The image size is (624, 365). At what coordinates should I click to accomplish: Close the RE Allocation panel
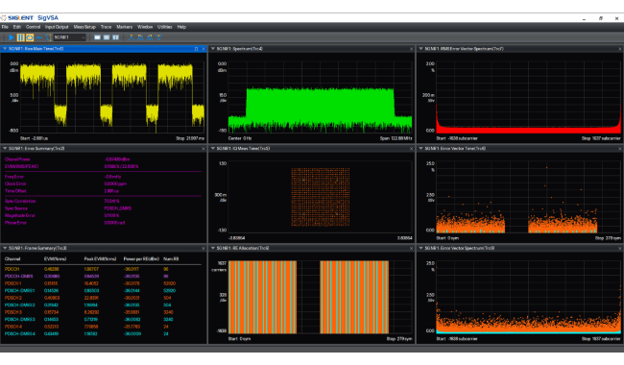(412, 248)
